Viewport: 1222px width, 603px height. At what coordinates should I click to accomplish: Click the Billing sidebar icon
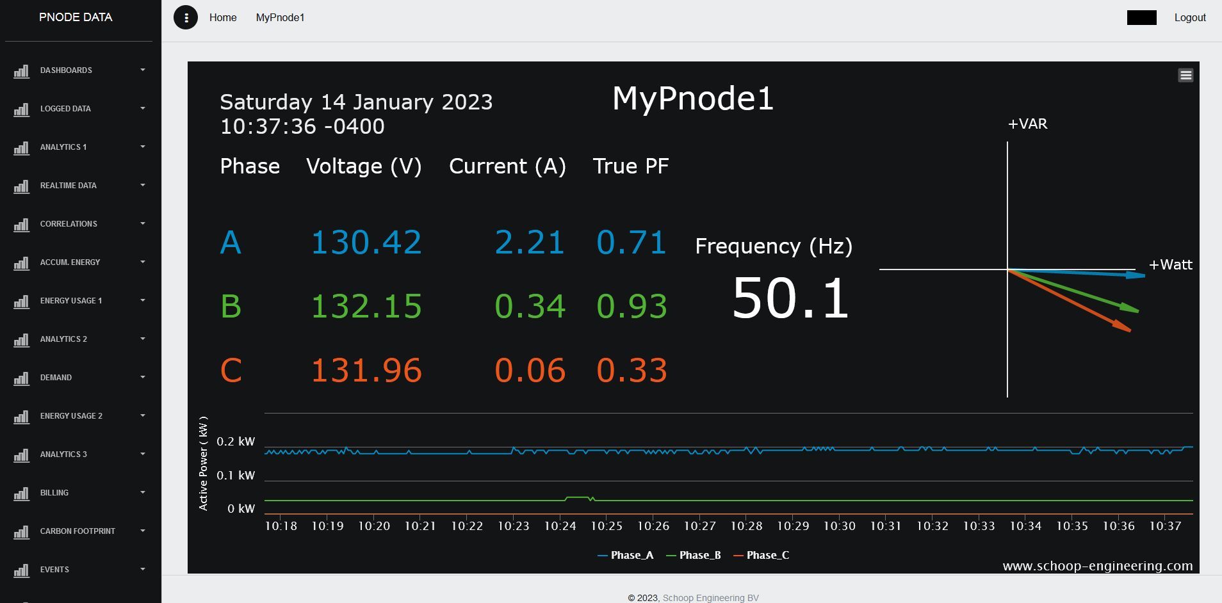click(x=22, y=493)
